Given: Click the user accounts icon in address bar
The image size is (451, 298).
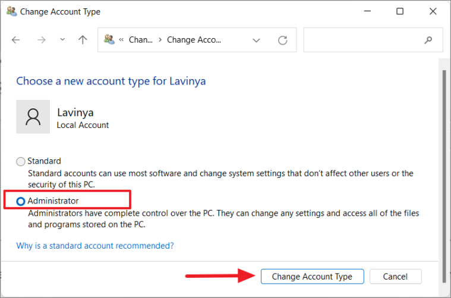Looking at the screenshot, I should coord(109,40).
